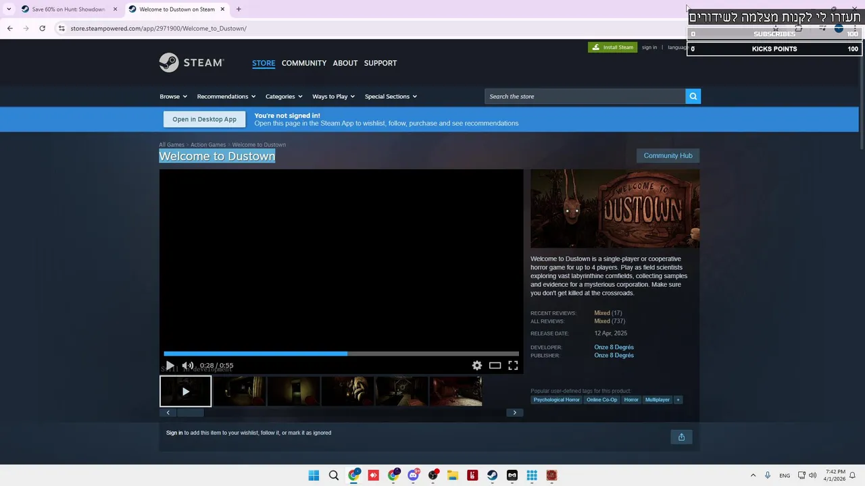The width and height of the screenshot is (865, 486).
Task: Open tab search dropdown arrow in browser
Action: (x=8, y=9)
